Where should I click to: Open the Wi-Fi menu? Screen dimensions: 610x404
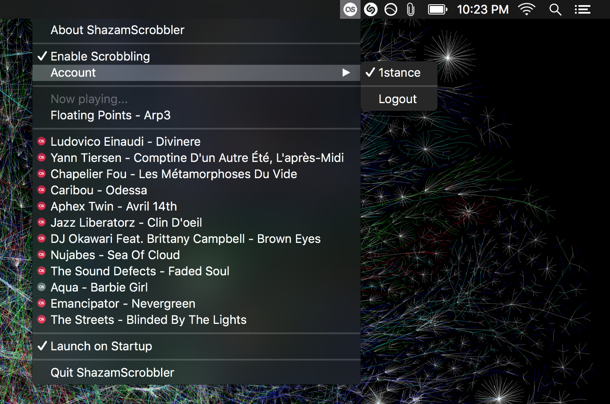(527, 9)
